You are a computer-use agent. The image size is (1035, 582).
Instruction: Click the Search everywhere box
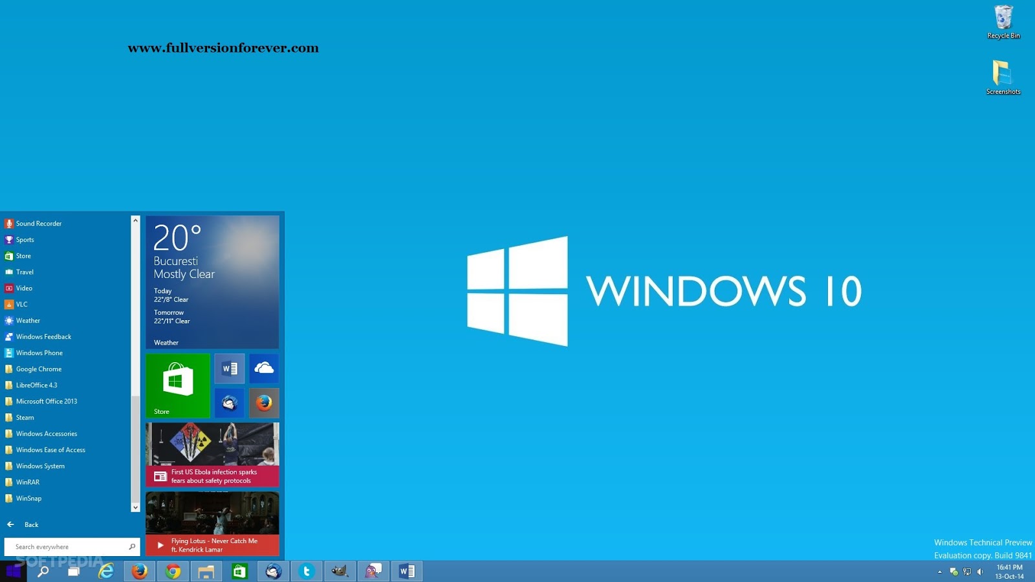71,547
